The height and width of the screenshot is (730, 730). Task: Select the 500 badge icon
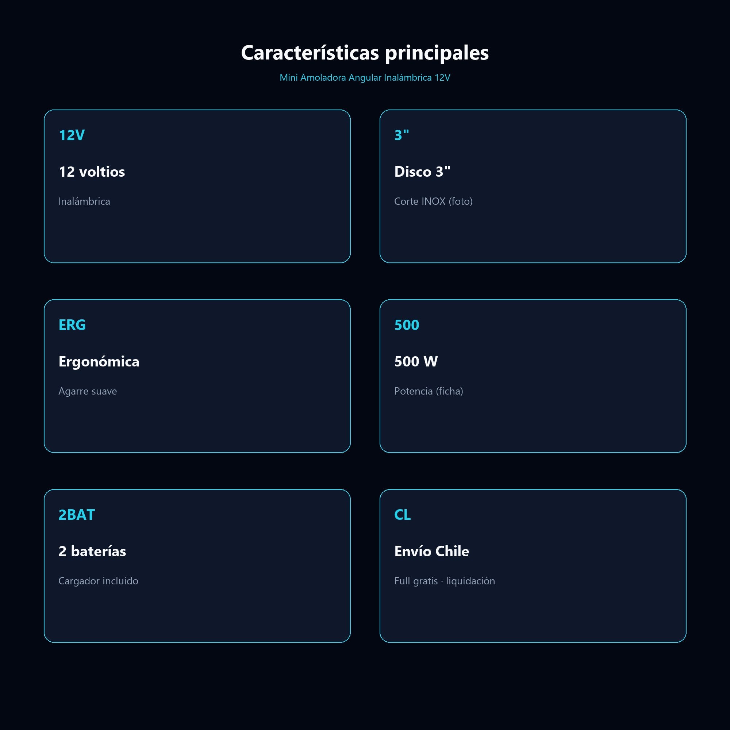tap(407, 325)
